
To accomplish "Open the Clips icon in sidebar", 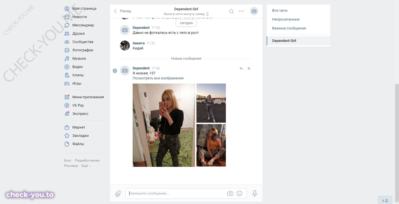I will point(67,75).
